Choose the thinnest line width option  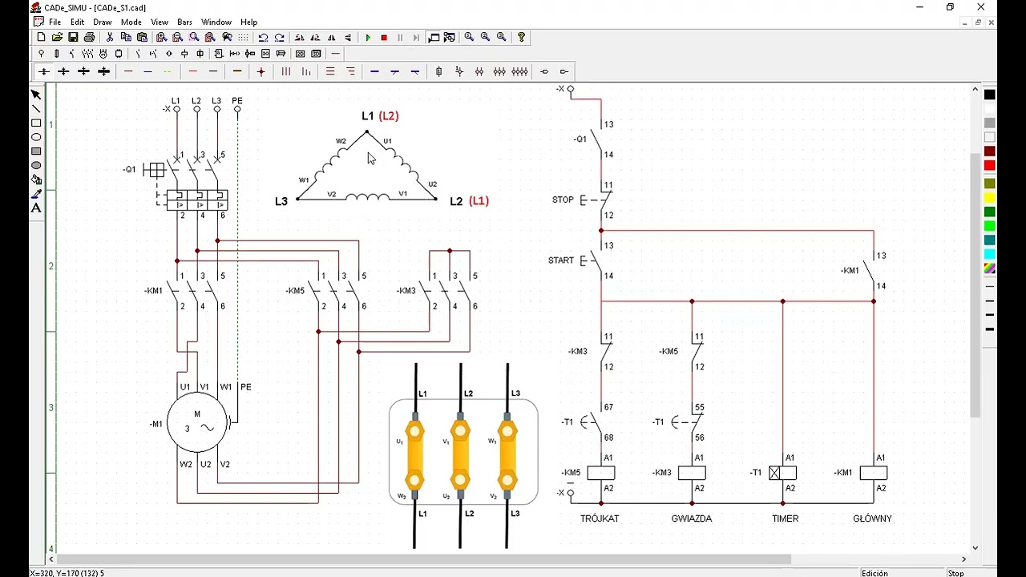click(990, 287)
